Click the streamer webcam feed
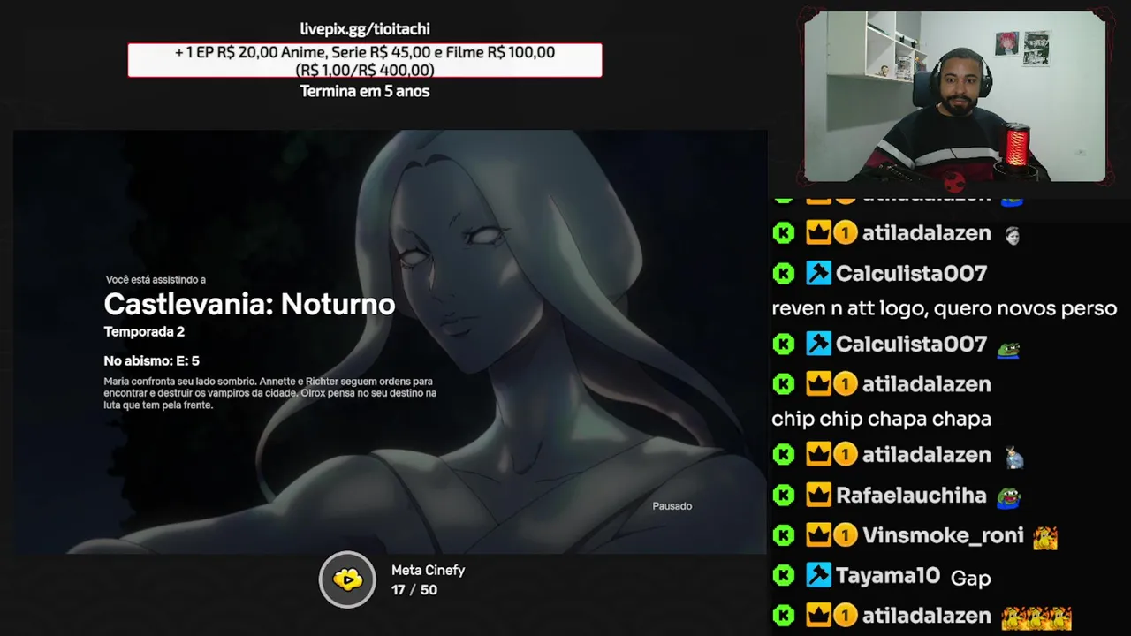Screen dimensions: 1131x636 [x=954, y=95]
